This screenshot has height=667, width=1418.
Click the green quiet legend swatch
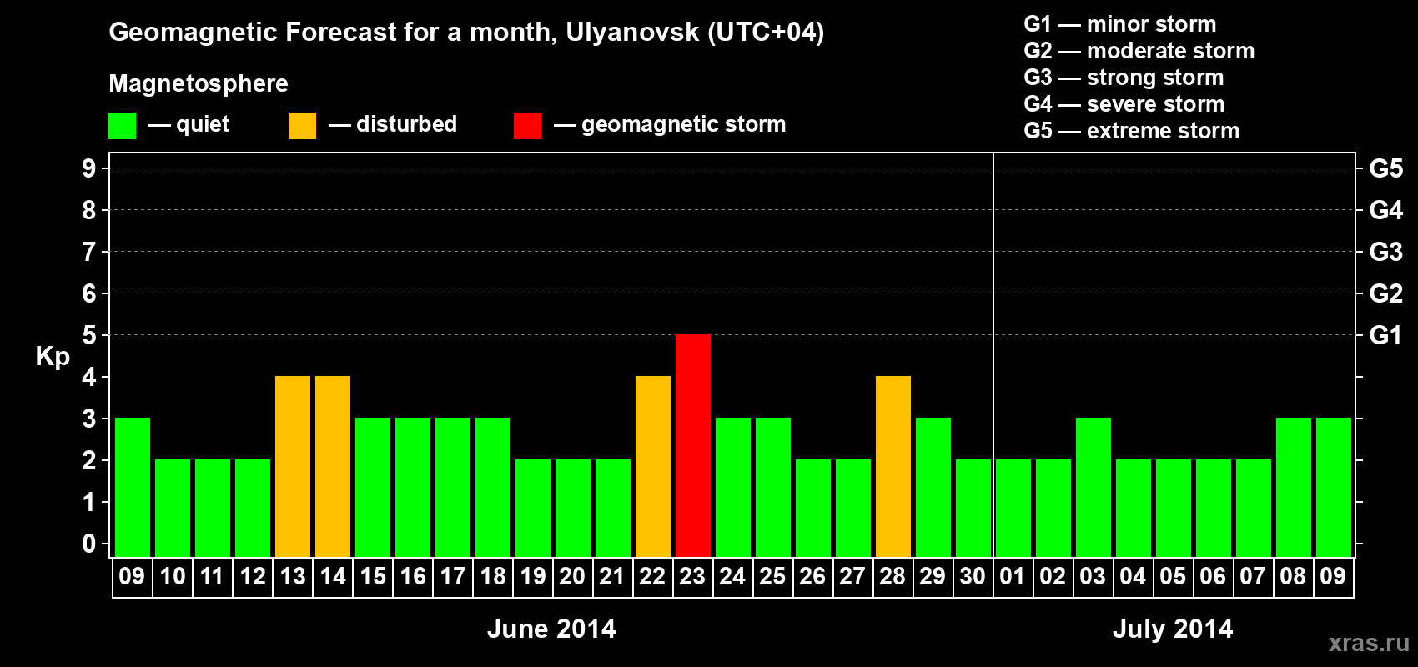pos(122,126)
